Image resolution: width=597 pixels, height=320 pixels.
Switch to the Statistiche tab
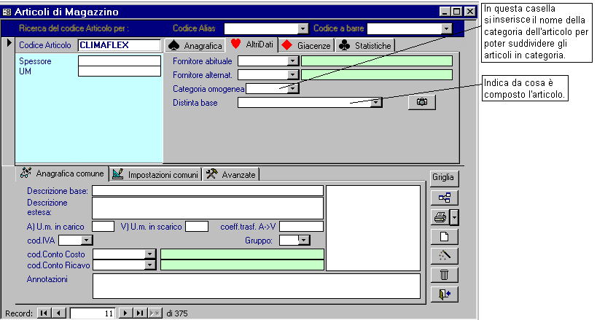click(x=364, y=45)
